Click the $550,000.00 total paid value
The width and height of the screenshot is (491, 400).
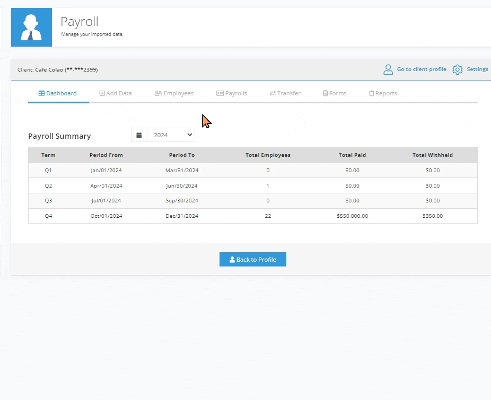[352, 216]
